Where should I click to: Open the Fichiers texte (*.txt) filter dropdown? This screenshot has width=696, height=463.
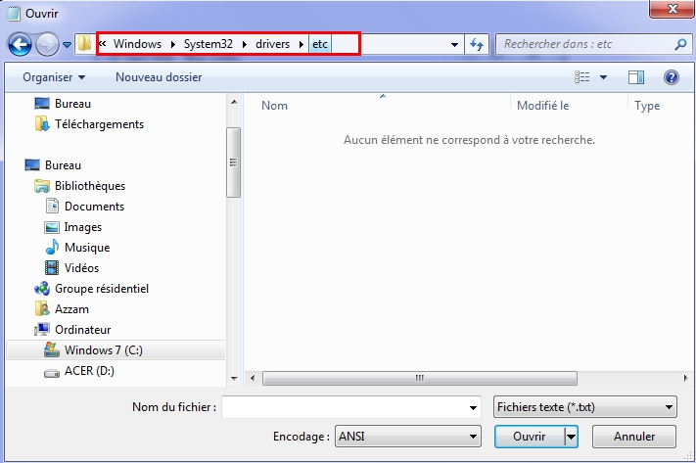tap(585, 407)
